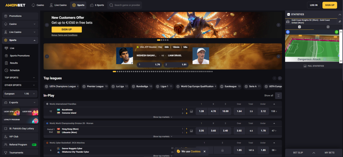Click right arrow on the promo banner
Viewport: 343px width, 157px height.
[x=278, y=25]
